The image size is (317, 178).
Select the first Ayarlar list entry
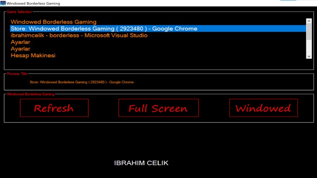pos(158,42)
